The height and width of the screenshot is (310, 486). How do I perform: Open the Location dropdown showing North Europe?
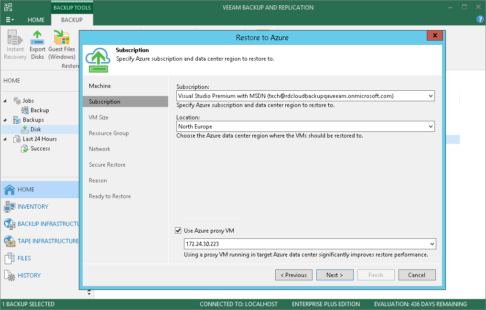click(431, 127)
